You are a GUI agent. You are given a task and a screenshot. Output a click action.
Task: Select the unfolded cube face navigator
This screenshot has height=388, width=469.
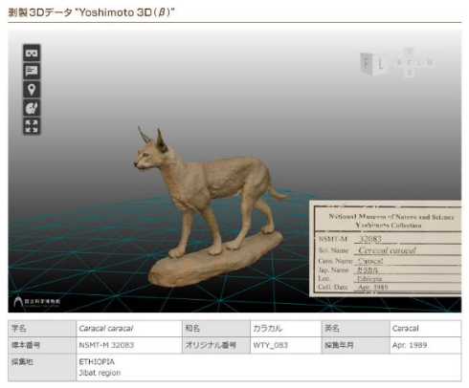pyautogui.click(x=414, y=63)
